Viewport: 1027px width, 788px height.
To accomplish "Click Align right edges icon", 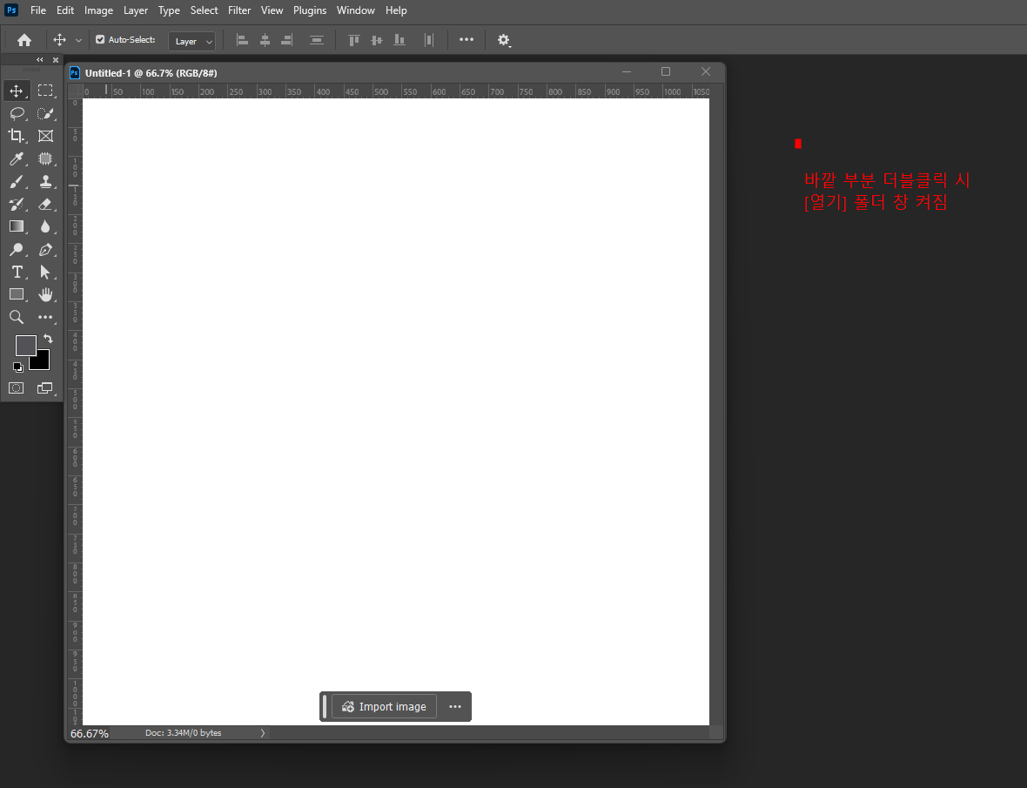I will (x=287, y=40).
